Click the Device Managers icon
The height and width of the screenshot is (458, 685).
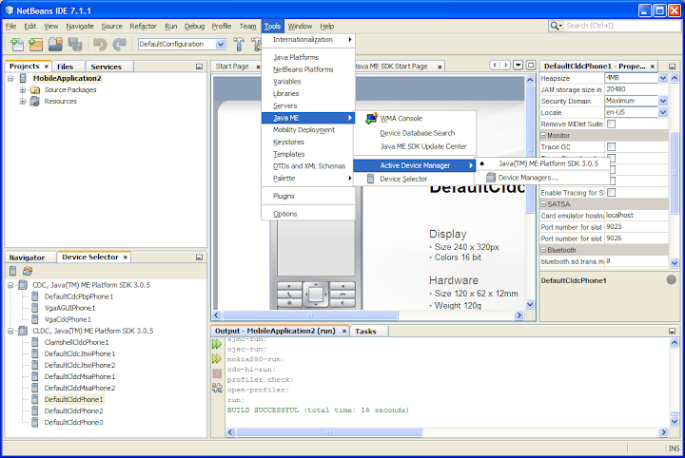[x=491, y=177]
